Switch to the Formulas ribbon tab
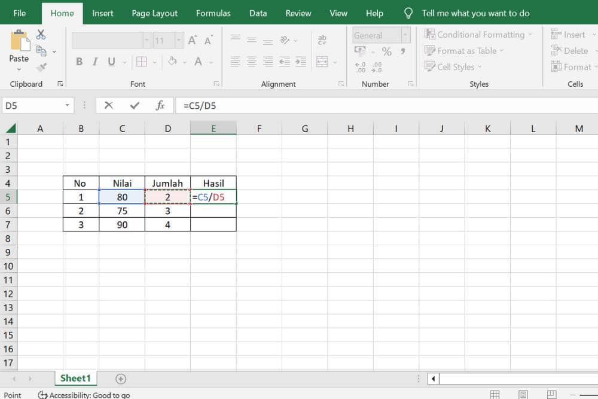Viewport: 598px width, 399px height. point(213,13)
